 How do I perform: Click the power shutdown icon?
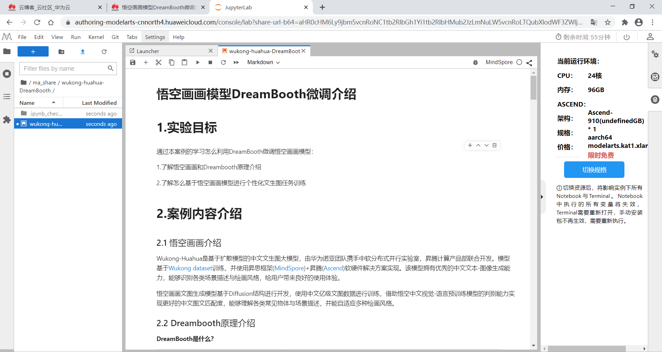tap(627, 37)
